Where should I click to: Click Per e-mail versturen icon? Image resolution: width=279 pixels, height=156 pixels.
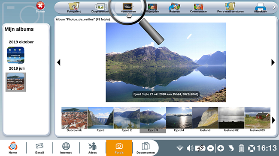[230, 8]
